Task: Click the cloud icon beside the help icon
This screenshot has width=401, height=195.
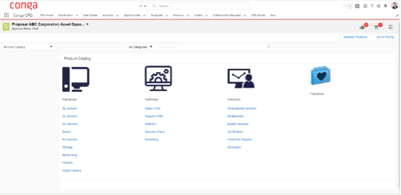Action: click(365, 6)
